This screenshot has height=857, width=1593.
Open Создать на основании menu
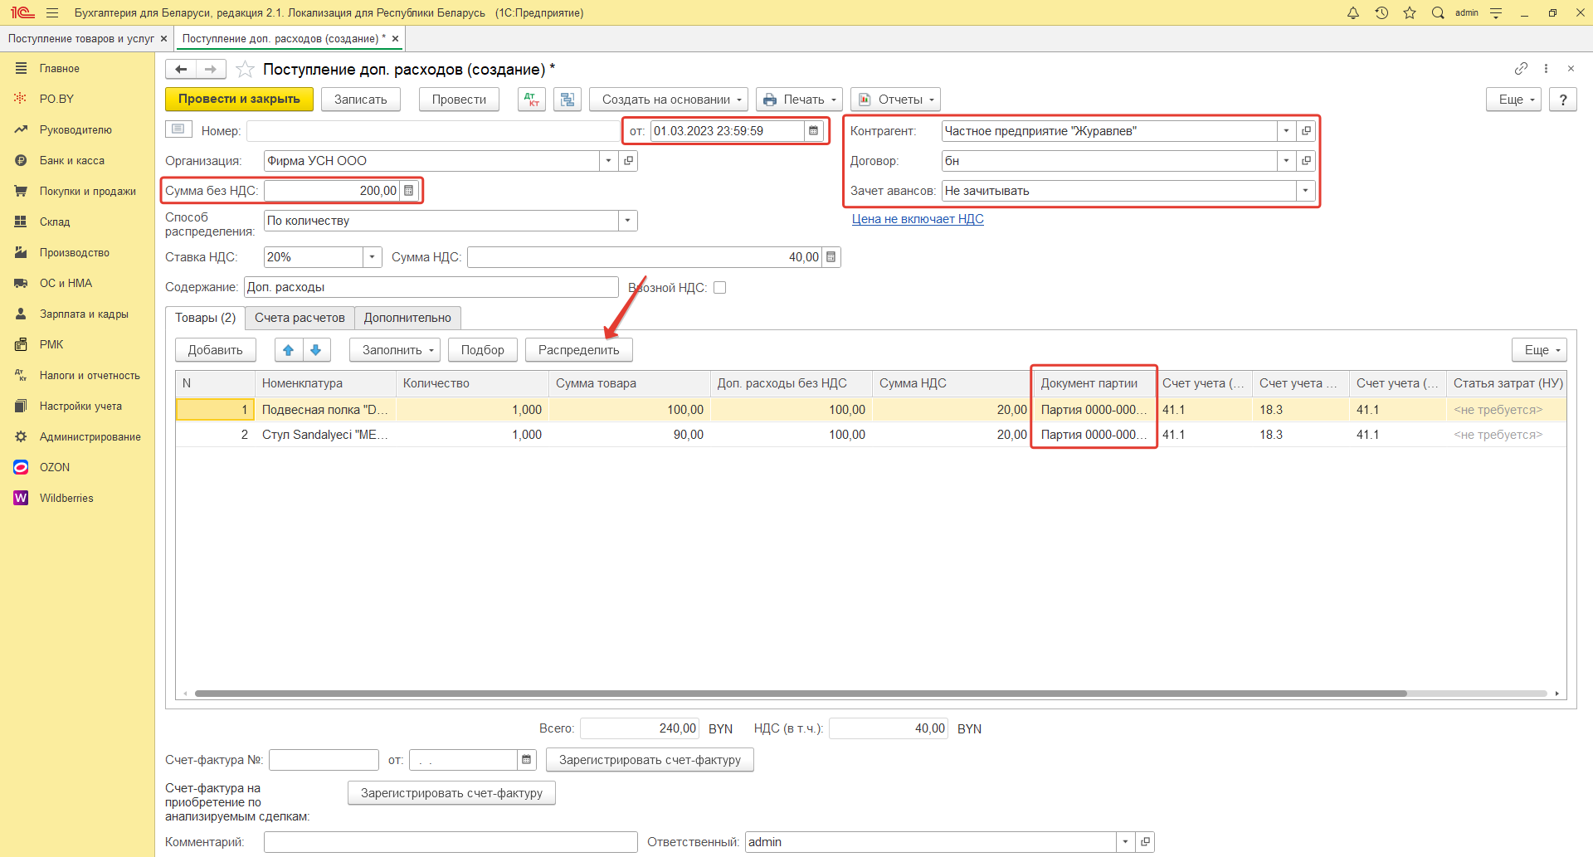point(669,100)
